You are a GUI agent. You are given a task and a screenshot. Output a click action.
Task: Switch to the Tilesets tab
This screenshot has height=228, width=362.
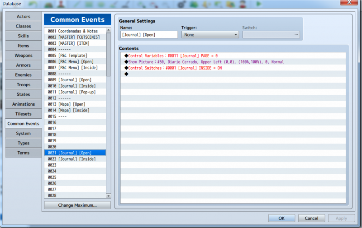(24, 114)
